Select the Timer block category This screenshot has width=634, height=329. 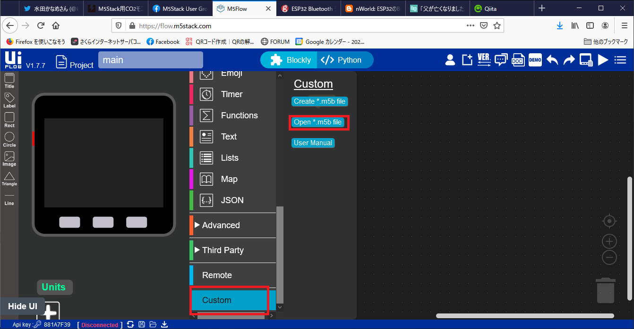coord(232,94)
